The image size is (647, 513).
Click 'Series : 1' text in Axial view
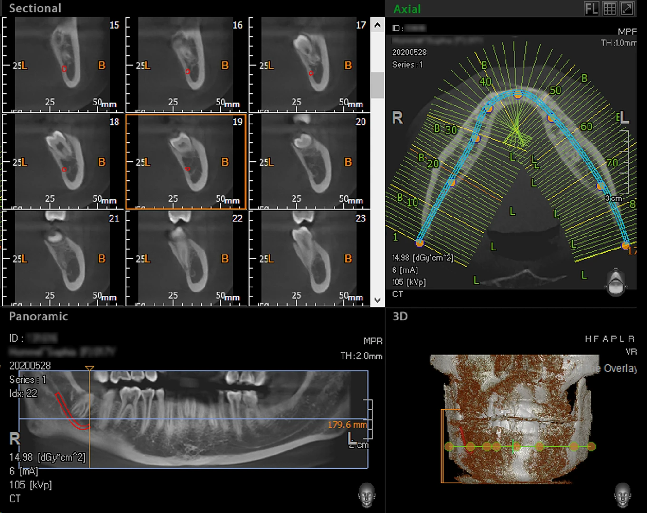[407, 65]
